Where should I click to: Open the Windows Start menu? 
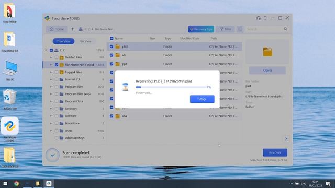point(5,183)
